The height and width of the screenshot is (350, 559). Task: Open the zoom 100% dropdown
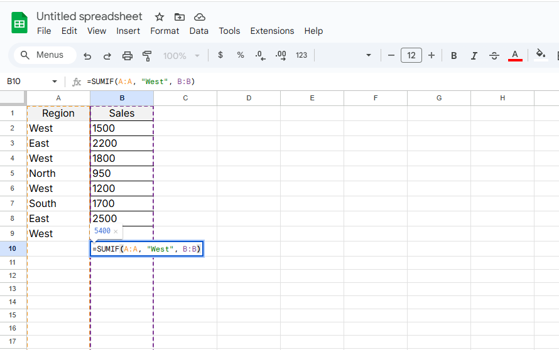pos(181,56)
